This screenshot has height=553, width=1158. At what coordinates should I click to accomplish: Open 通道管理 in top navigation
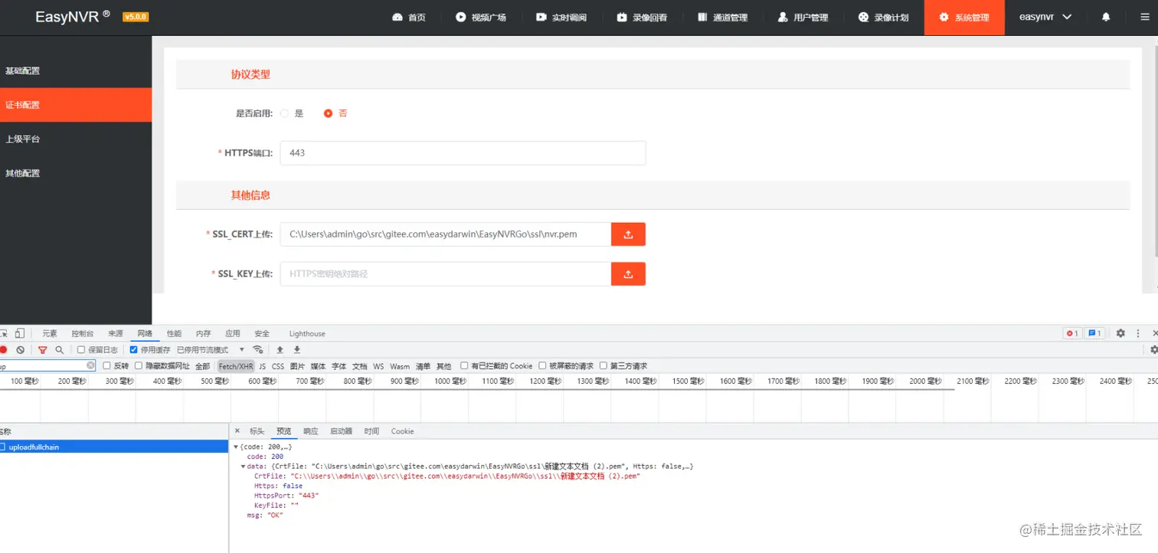(x=722, y=17)
